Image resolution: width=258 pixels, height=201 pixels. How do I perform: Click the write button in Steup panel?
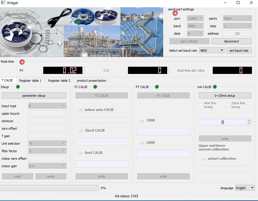[x=51, y=176]
